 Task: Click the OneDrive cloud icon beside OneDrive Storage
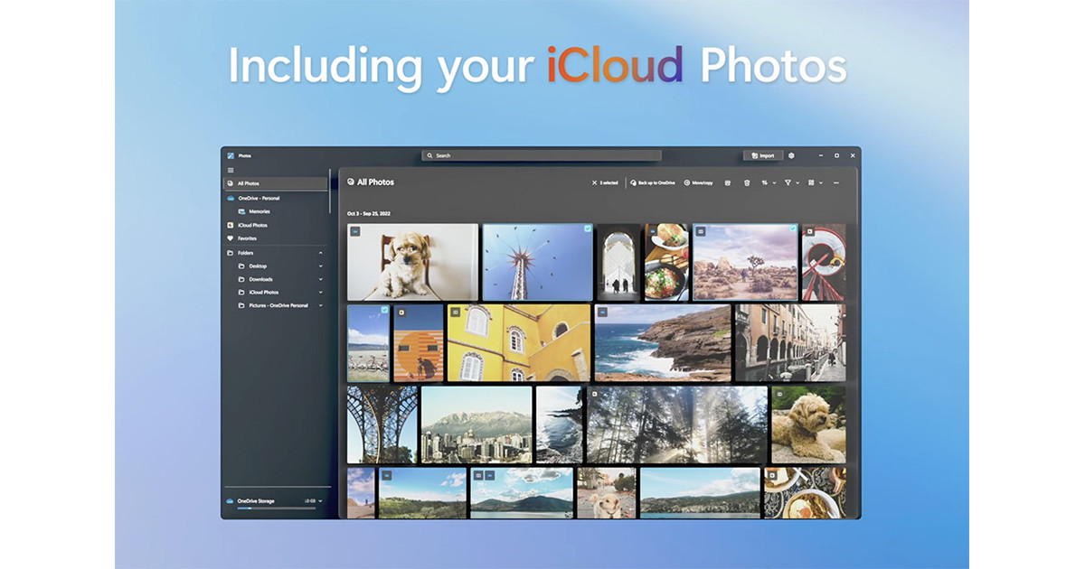coord(231,500)
